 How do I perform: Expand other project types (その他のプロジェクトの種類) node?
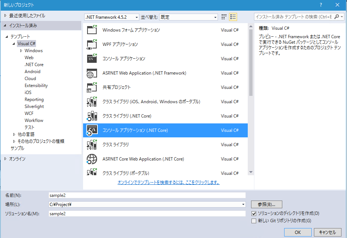click(14, 141)
